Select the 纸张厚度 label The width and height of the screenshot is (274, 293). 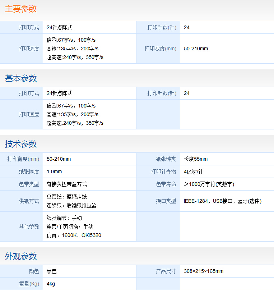click(29, 171)
